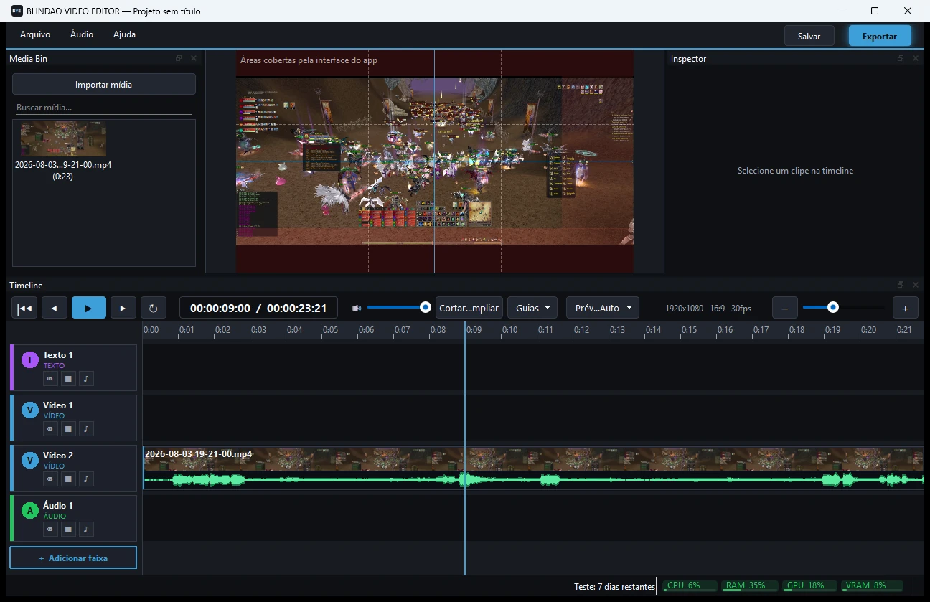Click the Cortar...mpliar button
Screen dimensions: 930x602
point(469,308)
